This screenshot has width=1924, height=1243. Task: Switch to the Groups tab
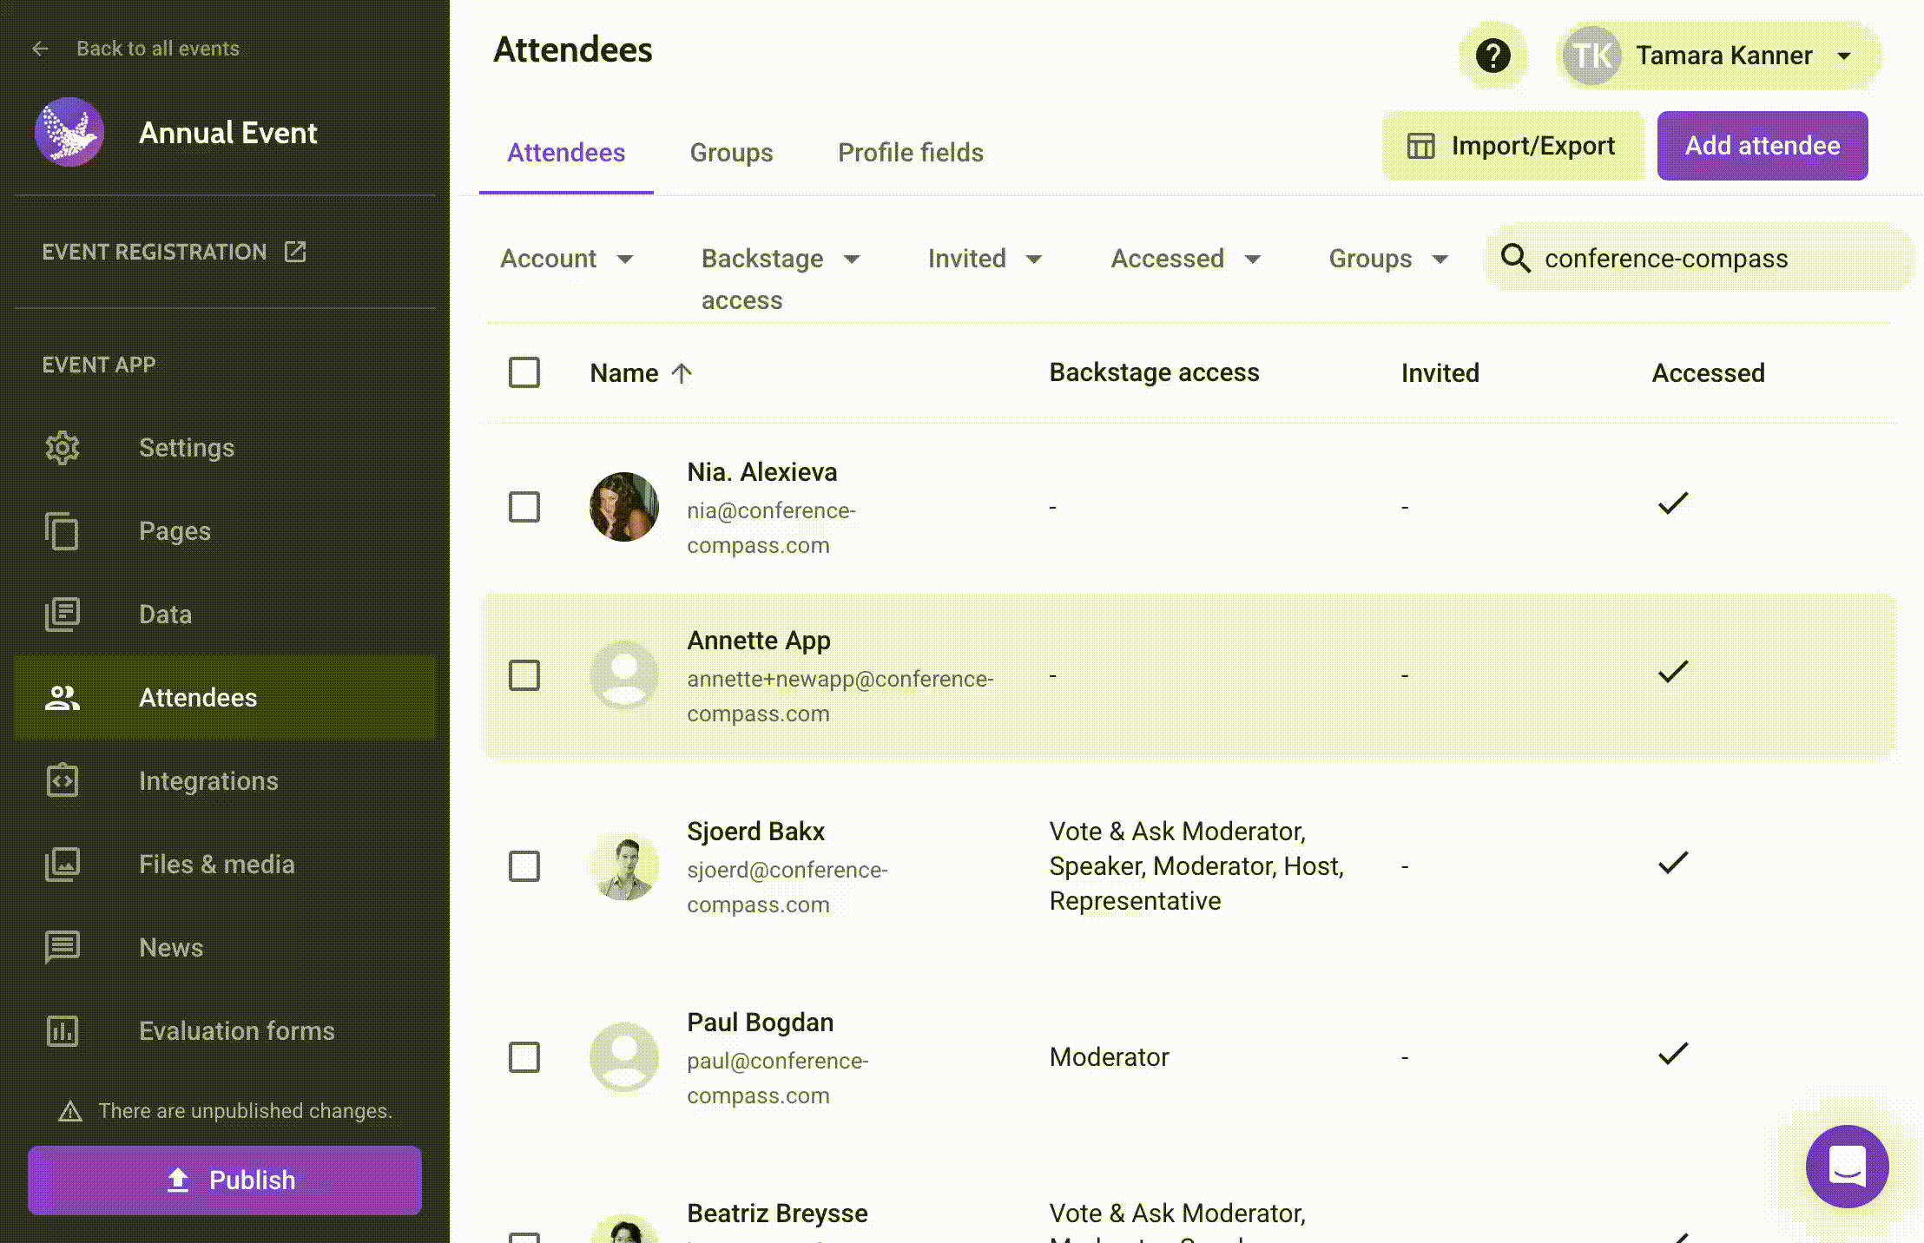click(x=731, y=153)
